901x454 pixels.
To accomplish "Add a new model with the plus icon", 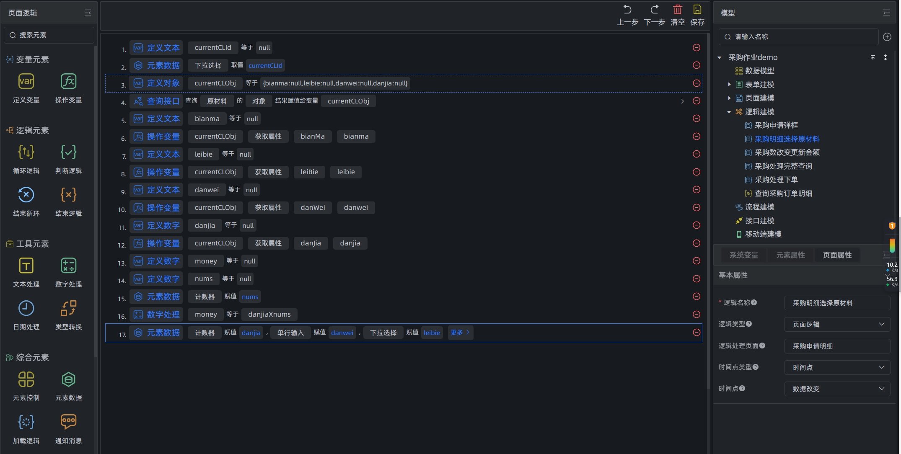I will click(887, 37).
